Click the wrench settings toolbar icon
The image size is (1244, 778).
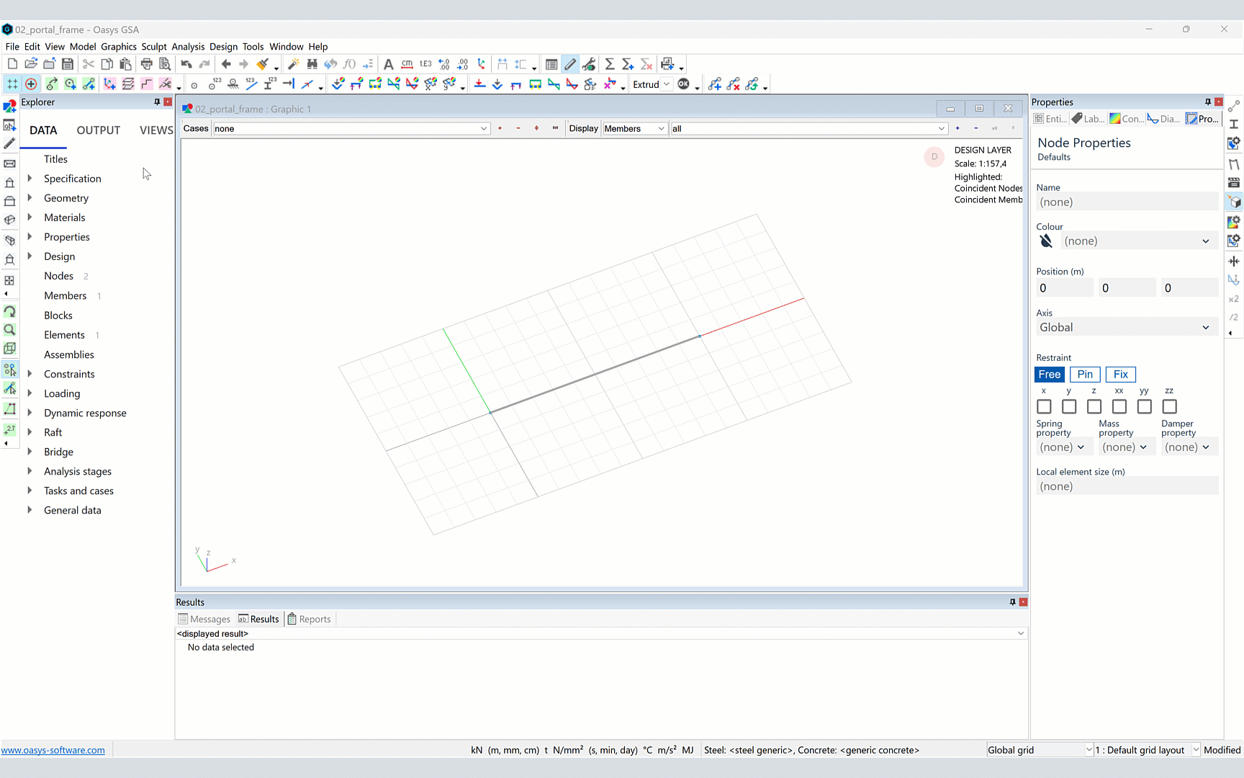point(589,64)
